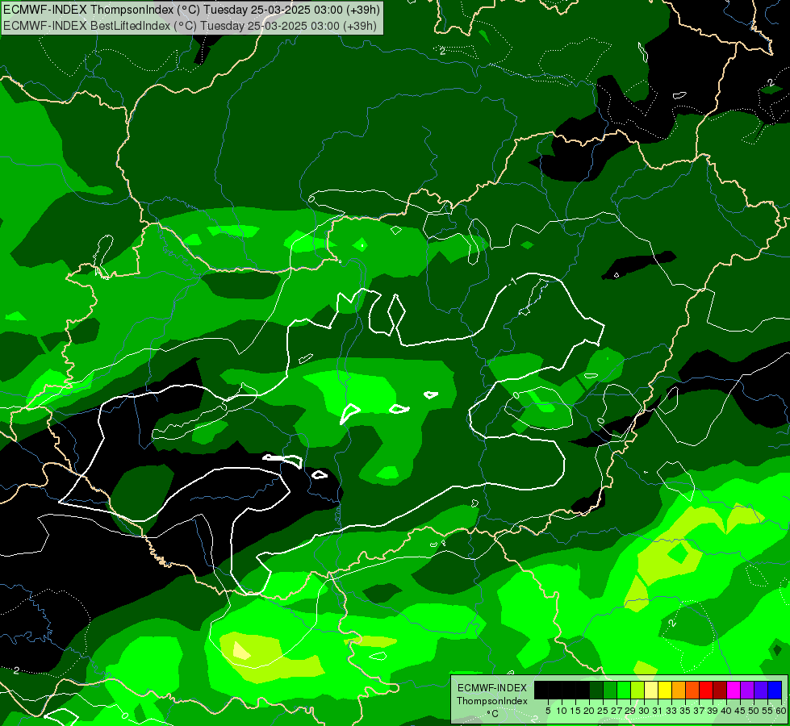The image size is (790, 726).
Task: Select the bright green 27–29 legend swatch
Action: [624, 690]
